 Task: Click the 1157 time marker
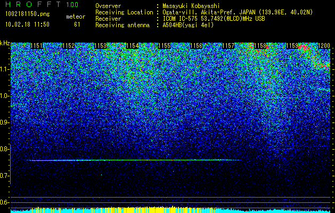(228, 46)
